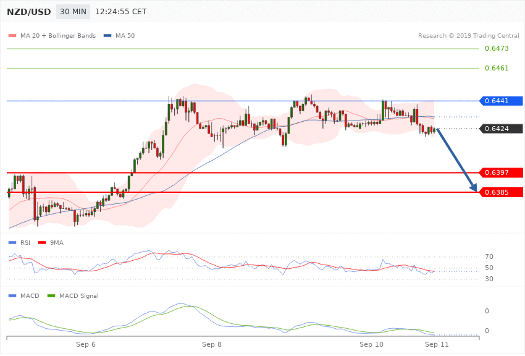Click the 9MA legend label
The width and height of the screenshot is (525, 356).
(x=57, y=242)
